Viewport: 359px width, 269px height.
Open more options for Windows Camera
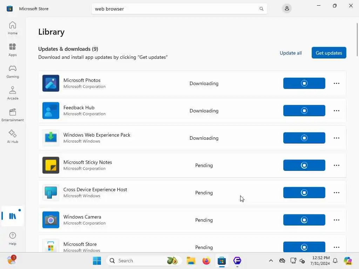(x=336, y=220)
